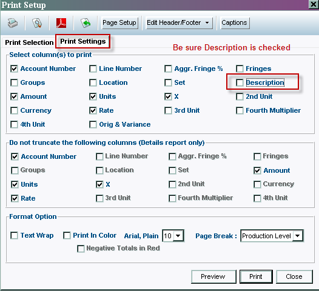Viewport: 319px width, 291px height.
Task: Tick Currency under Do not truncate
Action: click(x=257, y=184)
